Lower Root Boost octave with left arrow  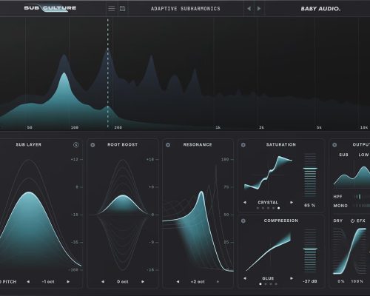coord(103,281)
